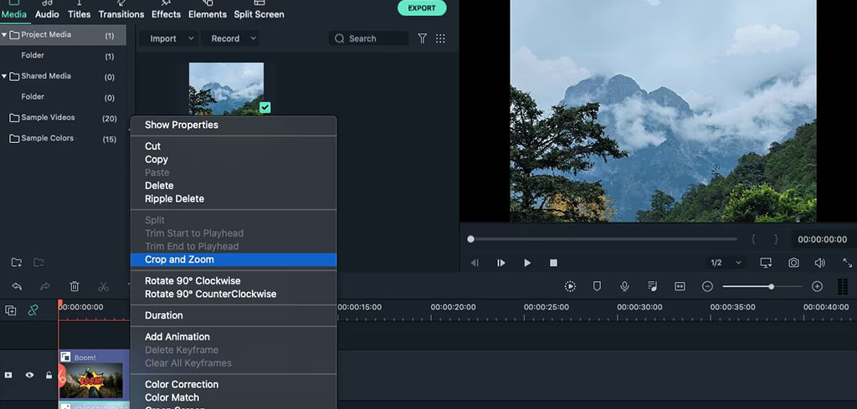Play the preview video
Viewport: 857px width, 409px height.
point(527,263)
